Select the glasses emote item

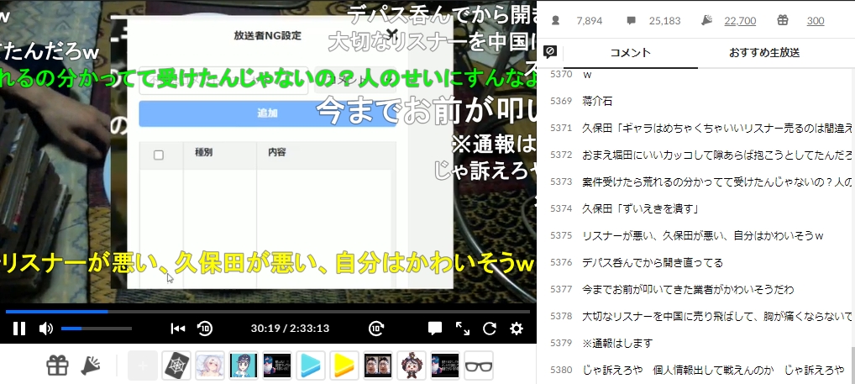tap(478, 366)
